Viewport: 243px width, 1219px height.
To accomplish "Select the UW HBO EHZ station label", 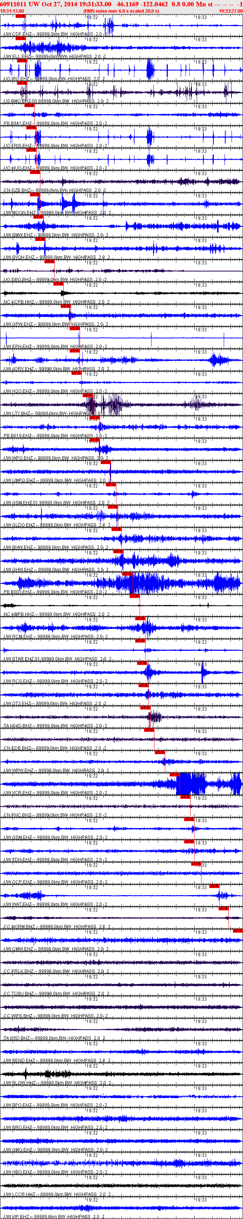I will pyautogui.click(x=56, y=1173).
